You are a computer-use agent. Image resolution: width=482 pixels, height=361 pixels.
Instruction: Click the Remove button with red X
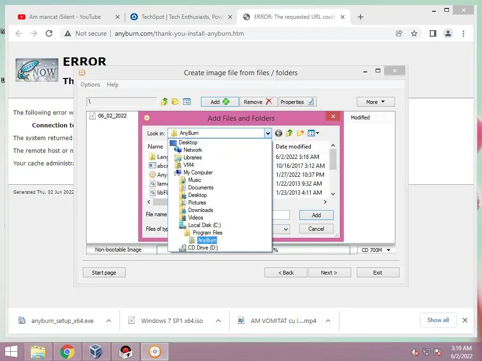[x=258, y=102]
